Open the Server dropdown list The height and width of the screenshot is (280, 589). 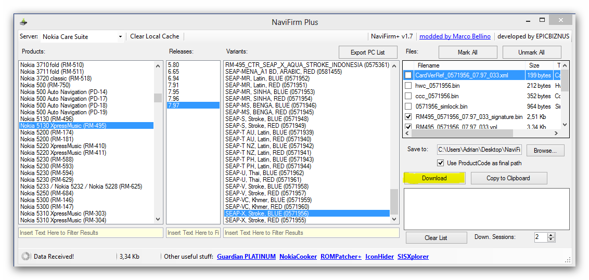click(x=120, y=37)
